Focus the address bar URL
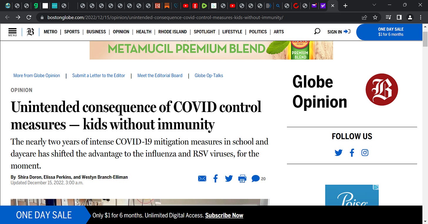Image resolution: width=428 pixels, height=224 pixels. pos(165,17)
